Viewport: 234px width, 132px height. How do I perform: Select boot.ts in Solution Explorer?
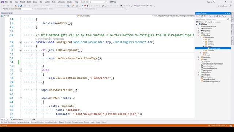point(208,55)
